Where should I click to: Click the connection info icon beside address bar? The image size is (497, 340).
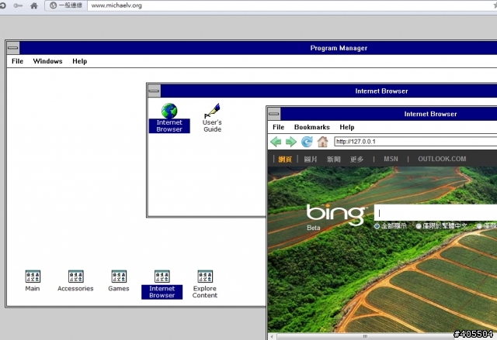click(x=54, y=5)
